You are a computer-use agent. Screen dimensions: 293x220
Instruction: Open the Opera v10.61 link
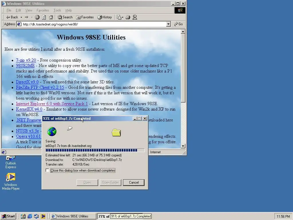click(x=28, y=136)
